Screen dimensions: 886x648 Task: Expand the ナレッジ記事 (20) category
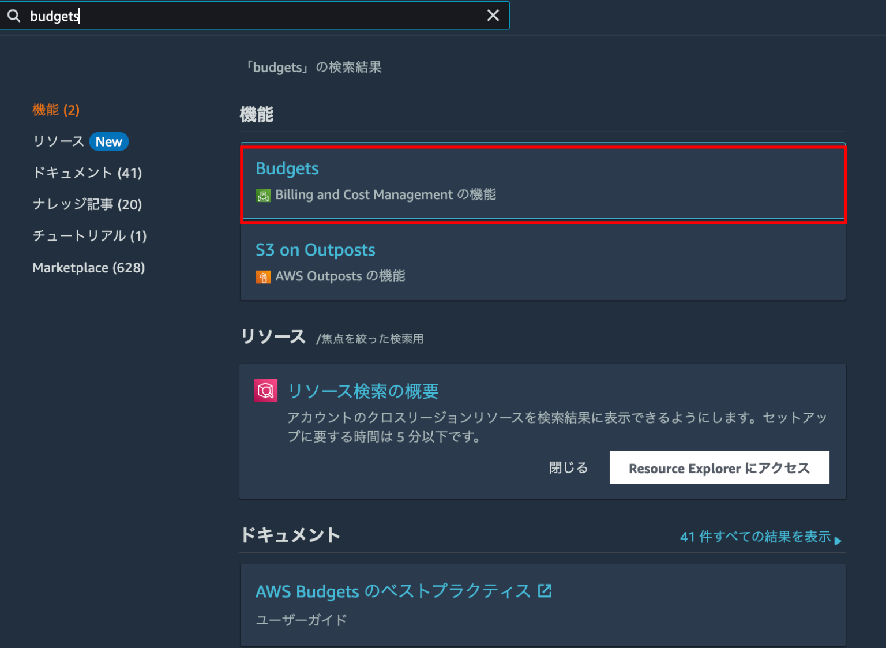87,204
